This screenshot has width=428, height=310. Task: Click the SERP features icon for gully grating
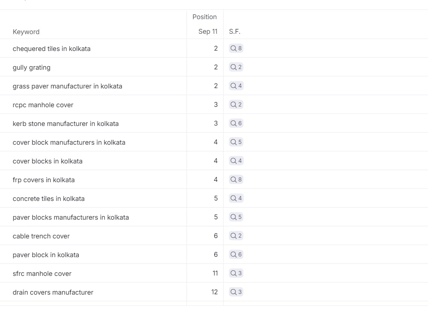(236, 67)
